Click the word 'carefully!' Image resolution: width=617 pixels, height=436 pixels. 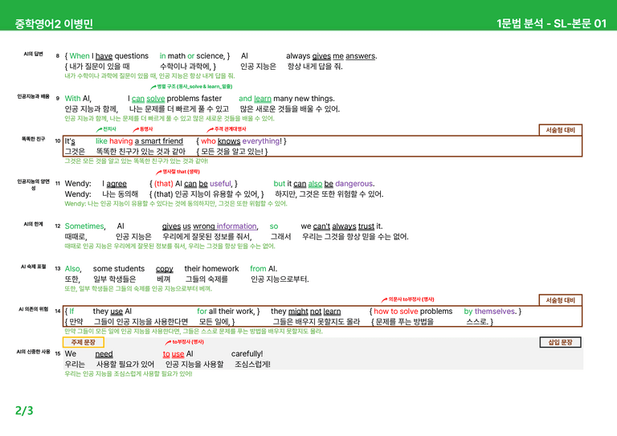coord(247,353)
